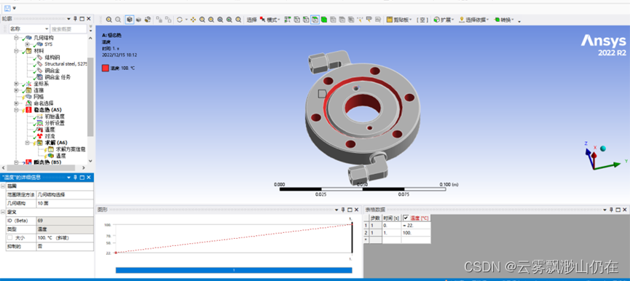Click the 搜索概要 search field
The height and width of the screenshot is (281, 630).
pos(68,29)
